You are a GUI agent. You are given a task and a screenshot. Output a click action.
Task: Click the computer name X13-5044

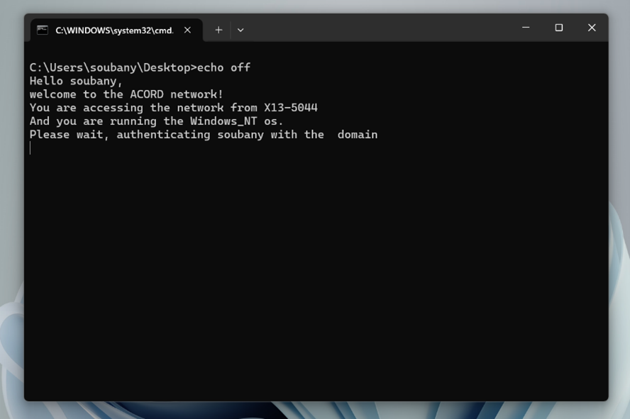(290, 108)
